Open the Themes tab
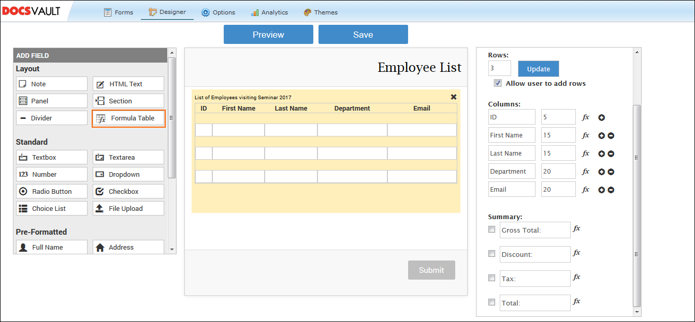Screen dimensions: 695x322 click(x=321, y=12)
